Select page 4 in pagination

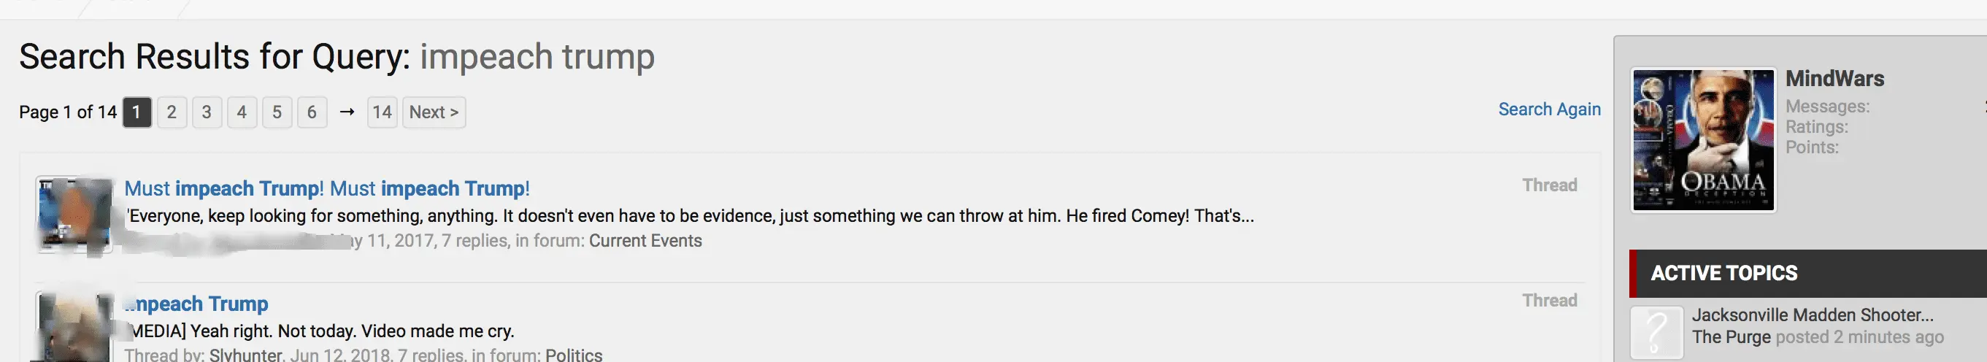click(242, 112)
